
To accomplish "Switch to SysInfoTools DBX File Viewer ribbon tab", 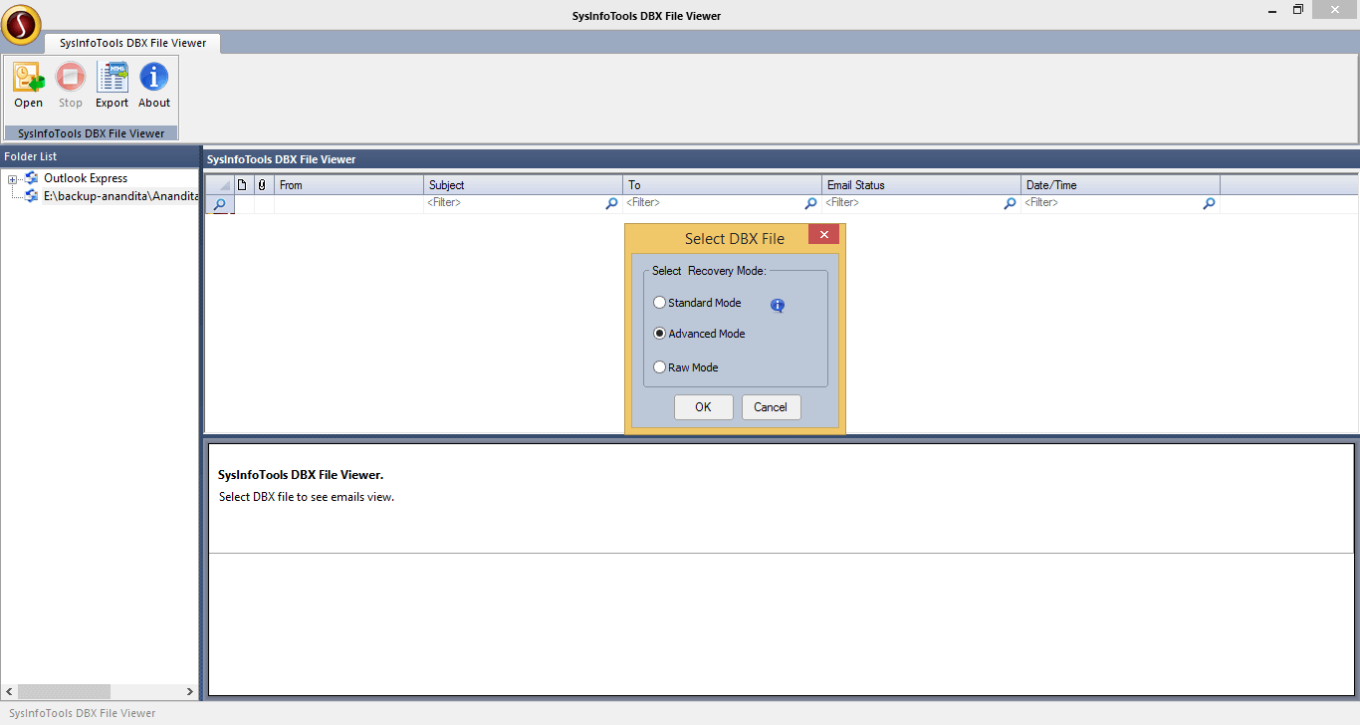I will point(132,43).
